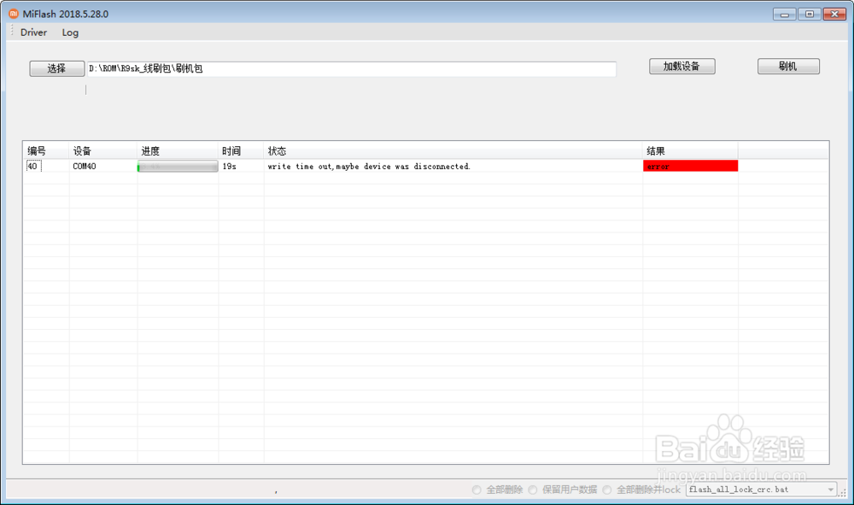The image size is (854, 505).
Task: Click the 结果 column header
Action: pos(690,151)
